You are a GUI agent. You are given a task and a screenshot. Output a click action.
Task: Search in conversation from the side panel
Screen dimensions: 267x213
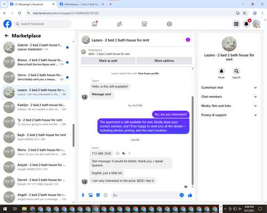tap(237, 71)
